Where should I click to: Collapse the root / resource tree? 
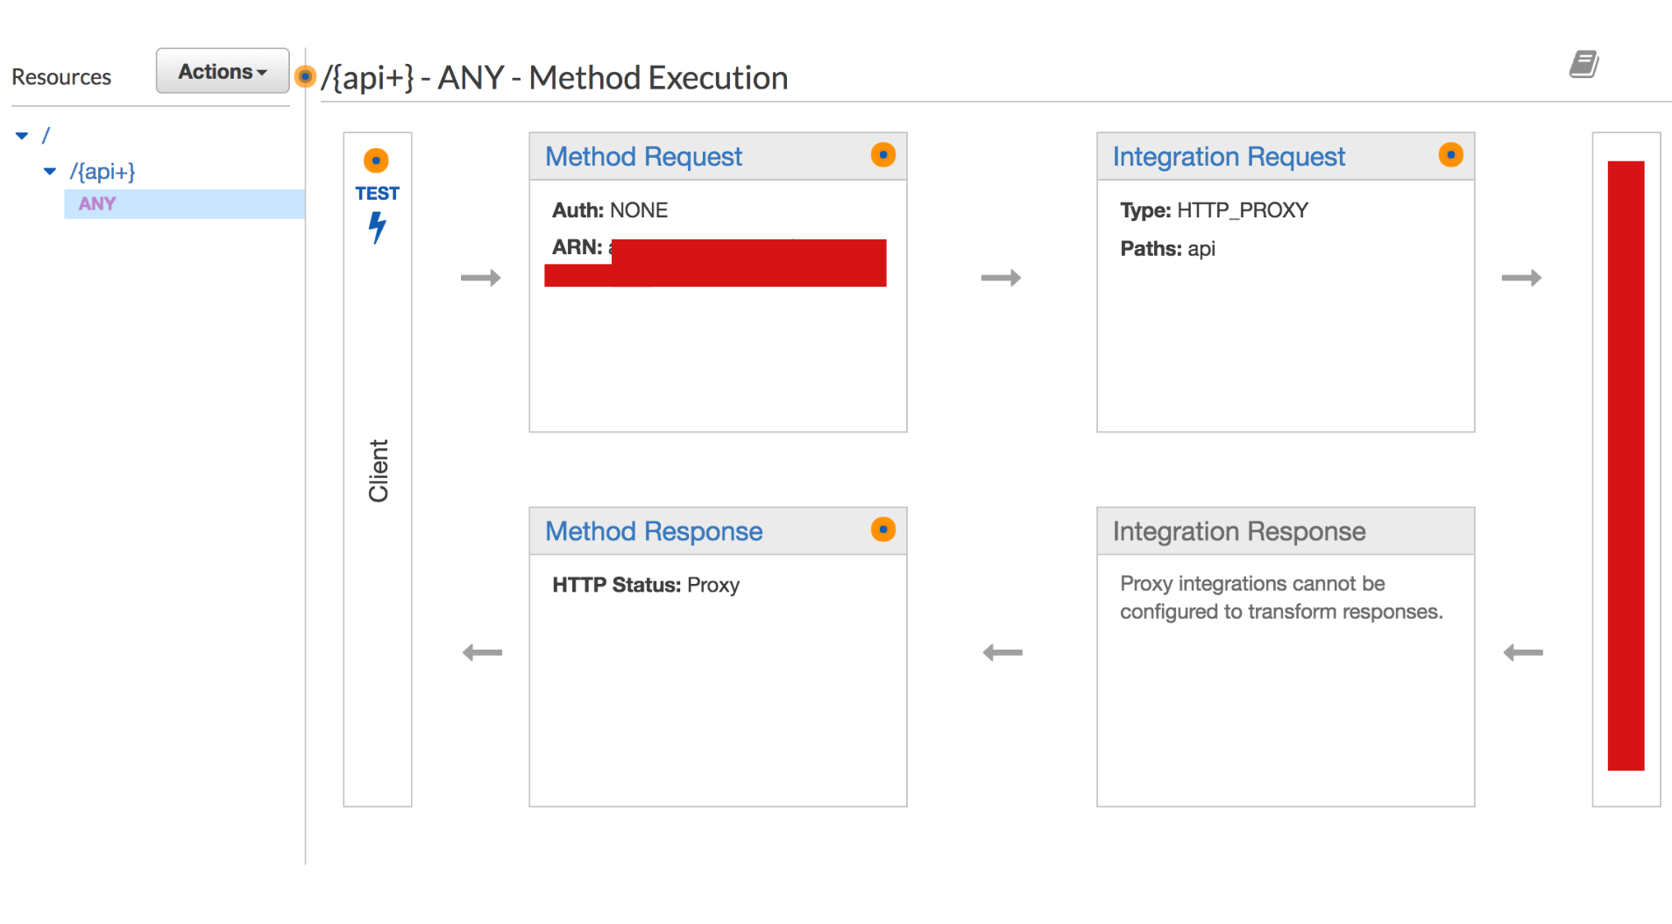(x=22, y=136)
